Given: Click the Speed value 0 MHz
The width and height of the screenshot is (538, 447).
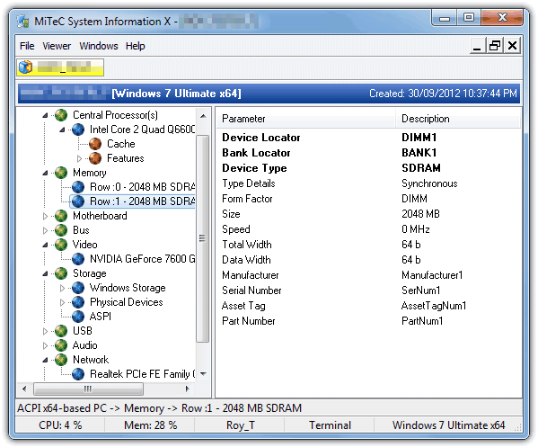Looking at the screenshot, I should click(416, 229).
